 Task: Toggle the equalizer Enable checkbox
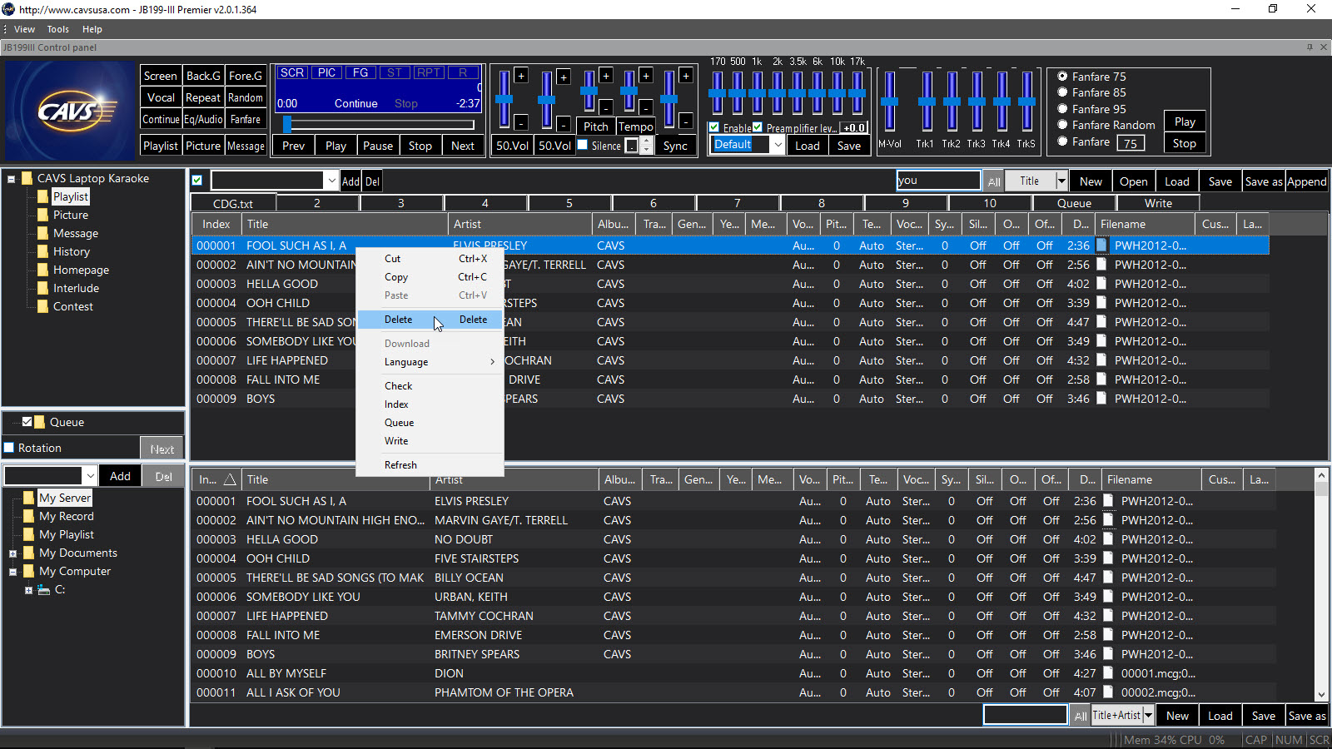point(714,127)
